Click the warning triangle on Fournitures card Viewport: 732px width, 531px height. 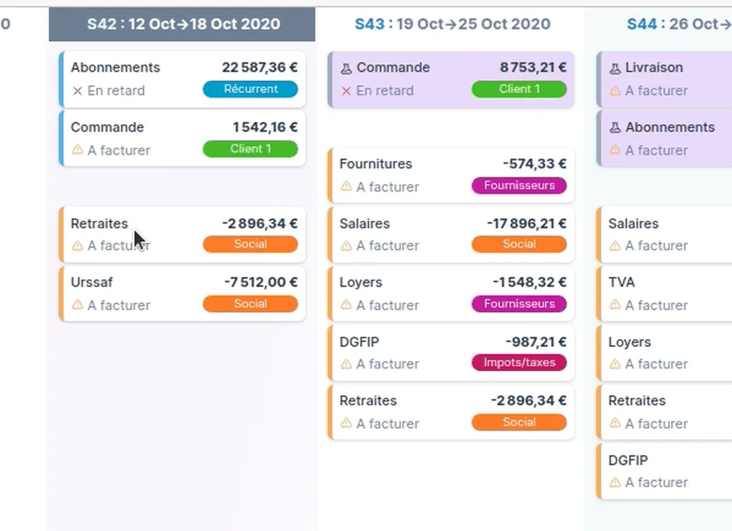point(346,187)
